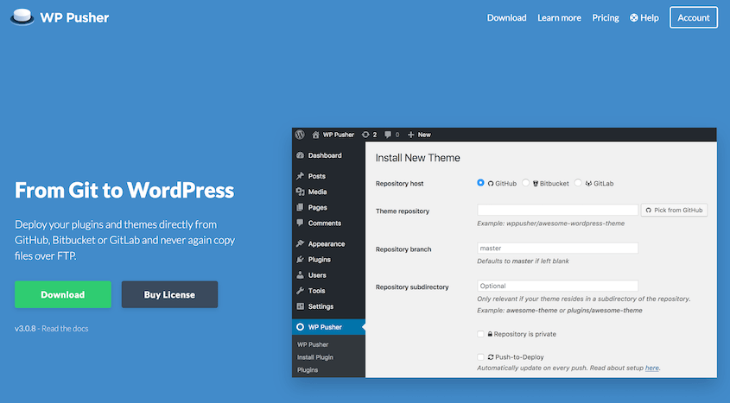Click the Bitbucket logo icon
Viewport: 730px width, 403px height.
(x=536, y=184)
